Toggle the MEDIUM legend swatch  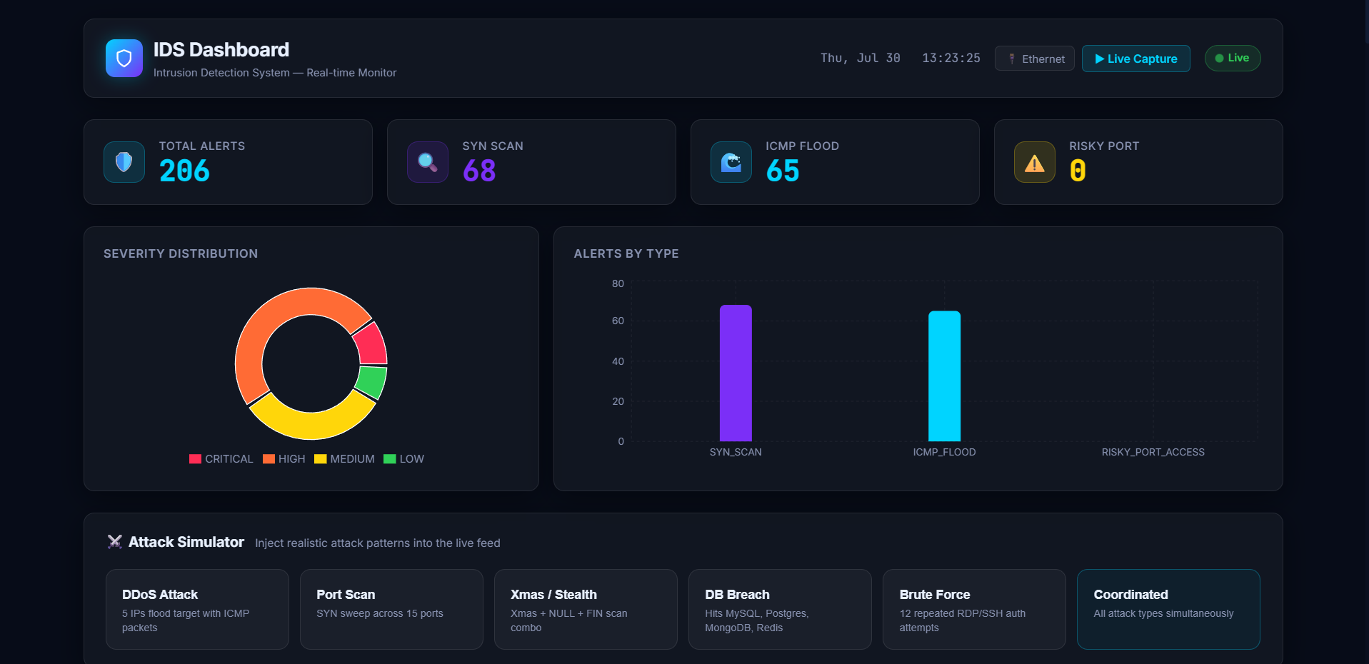321,459
